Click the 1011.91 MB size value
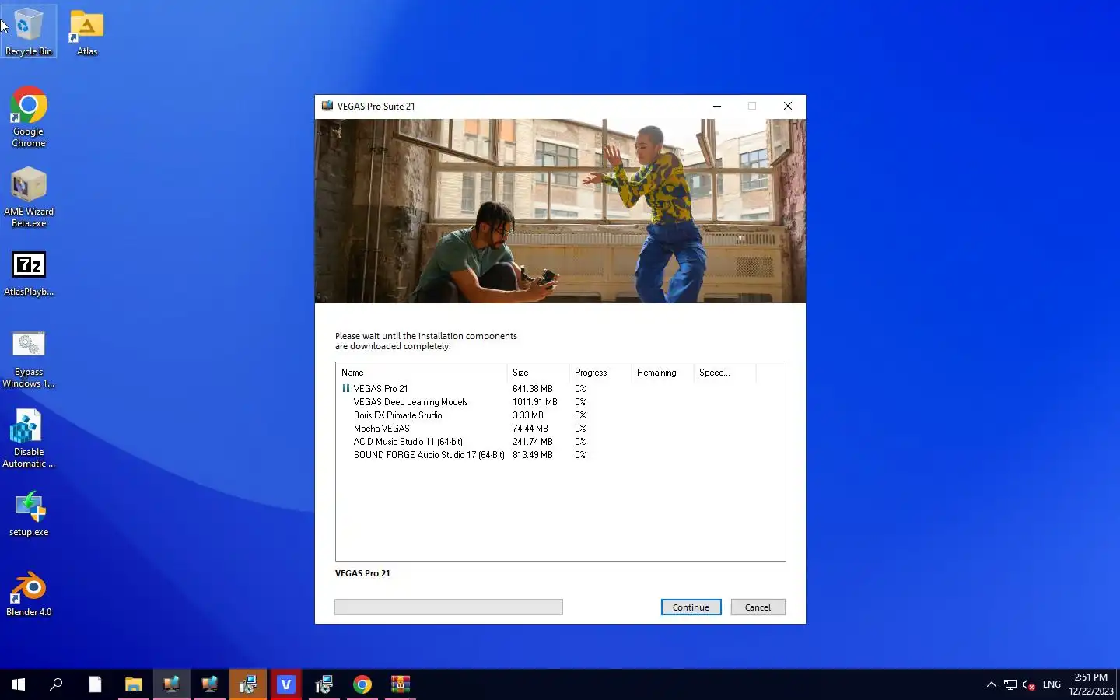 535,402
